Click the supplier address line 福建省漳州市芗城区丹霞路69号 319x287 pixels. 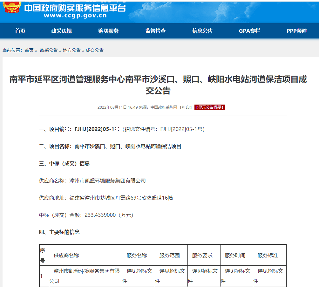(106, 198)
